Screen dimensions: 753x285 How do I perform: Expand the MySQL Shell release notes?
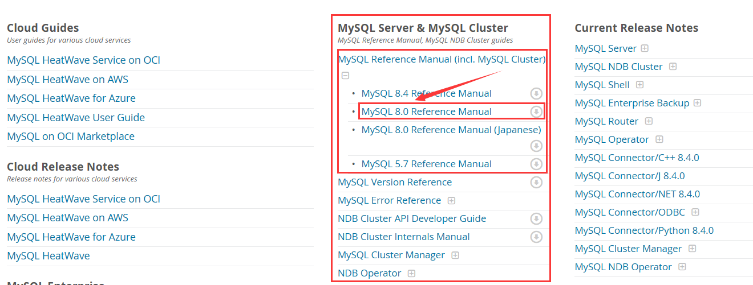click(x=639, y=85)
